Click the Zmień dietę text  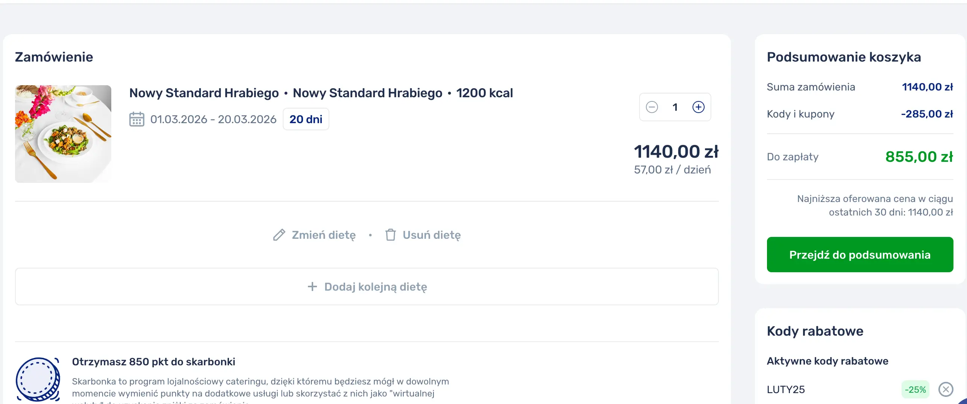pos(324,235)
